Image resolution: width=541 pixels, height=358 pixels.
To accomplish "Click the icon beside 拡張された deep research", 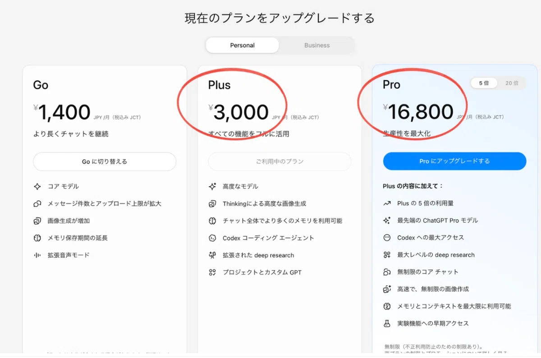I will pos(212,255).
